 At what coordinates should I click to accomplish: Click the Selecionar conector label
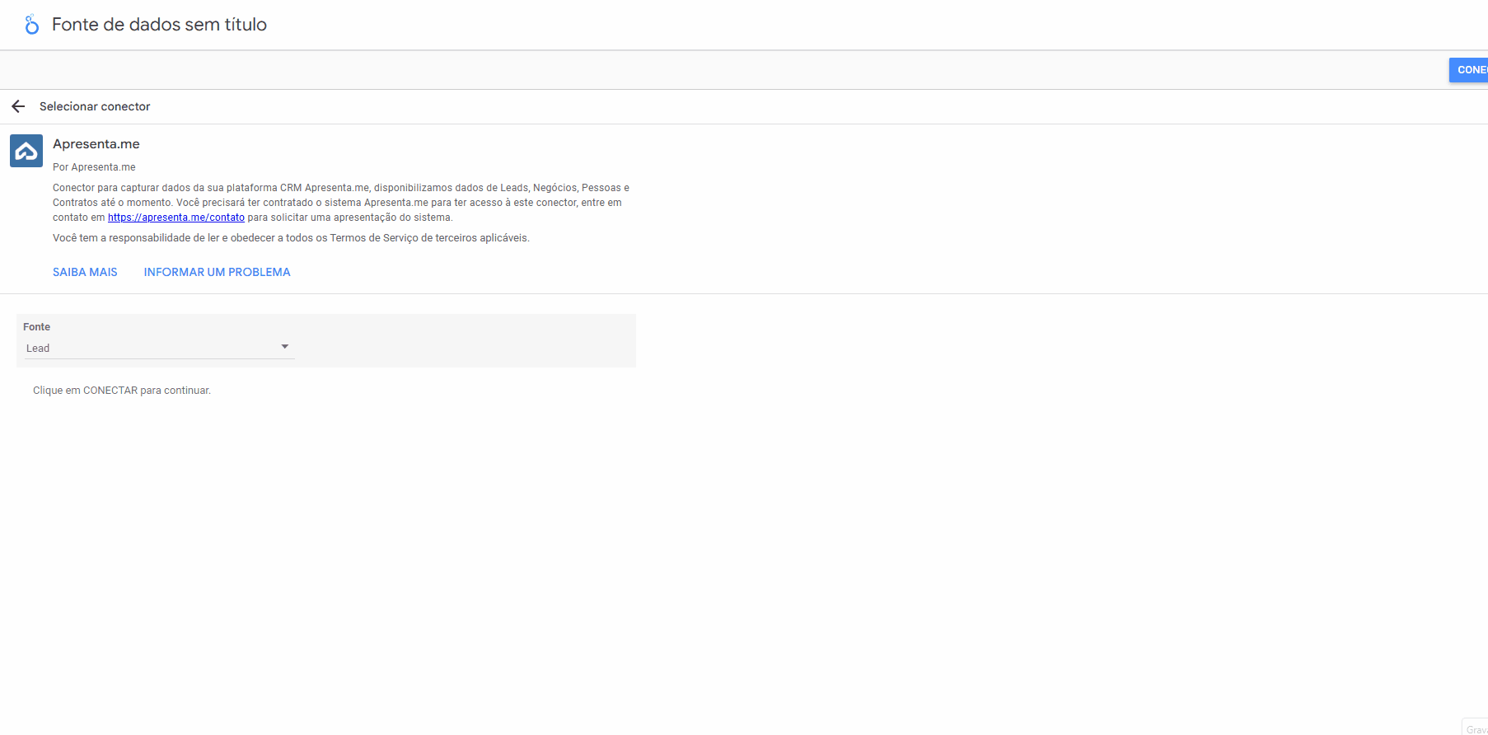pos(95,106)
